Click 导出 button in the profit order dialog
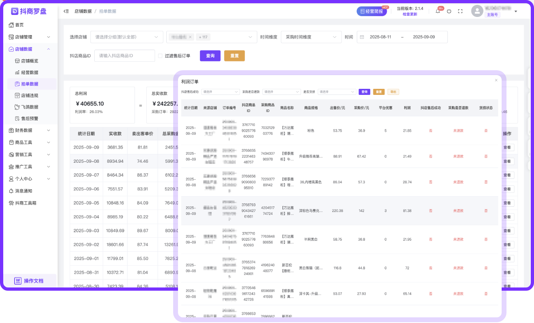The height and width of the screenshot is (323, 534). click(393, 92)
